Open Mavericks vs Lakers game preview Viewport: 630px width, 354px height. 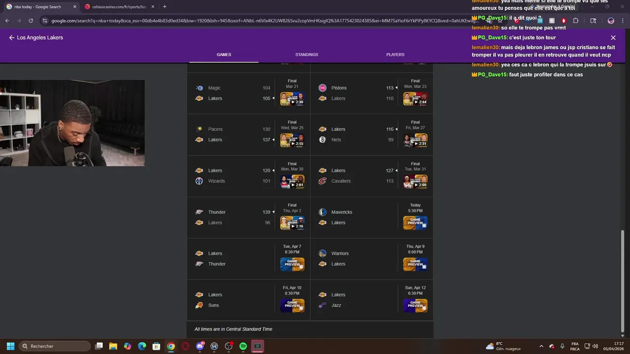(415, 223)
